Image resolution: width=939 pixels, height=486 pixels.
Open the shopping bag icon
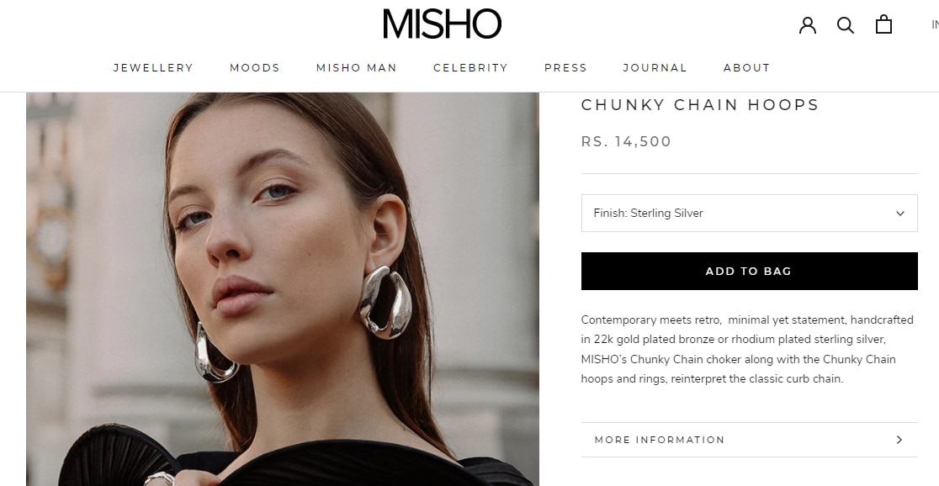pyautogui.click(x=883, y=24)
